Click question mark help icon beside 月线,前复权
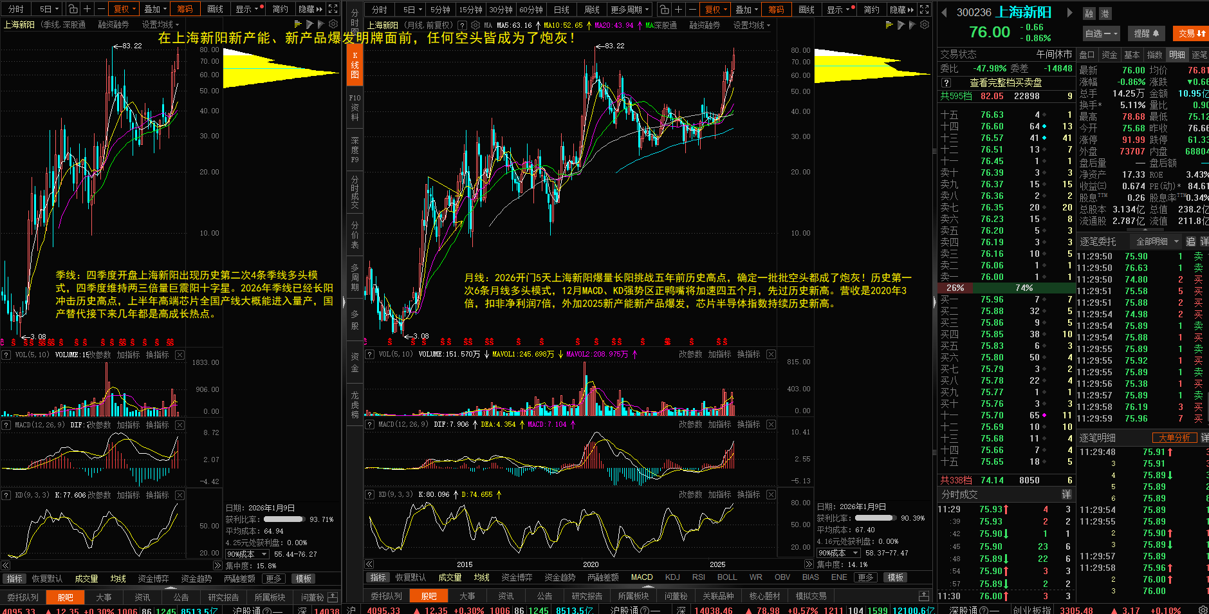Image resolution: width=1209 pixels, height=614 pixels. 462,25
